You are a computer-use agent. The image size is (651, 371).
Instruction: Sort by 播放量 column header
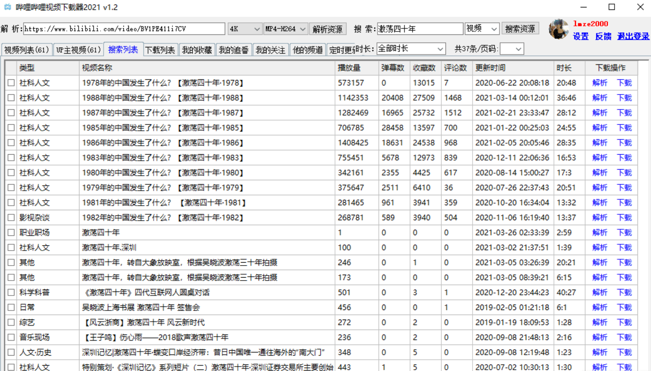(x=357, y=68)
